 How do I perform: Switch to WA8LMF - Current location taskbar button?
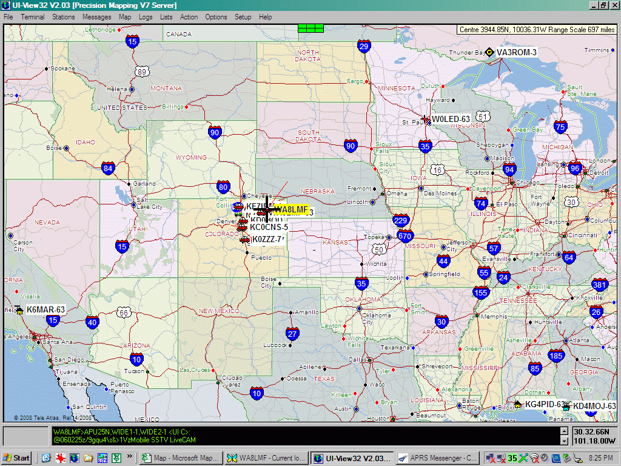[x=266, y=458]
